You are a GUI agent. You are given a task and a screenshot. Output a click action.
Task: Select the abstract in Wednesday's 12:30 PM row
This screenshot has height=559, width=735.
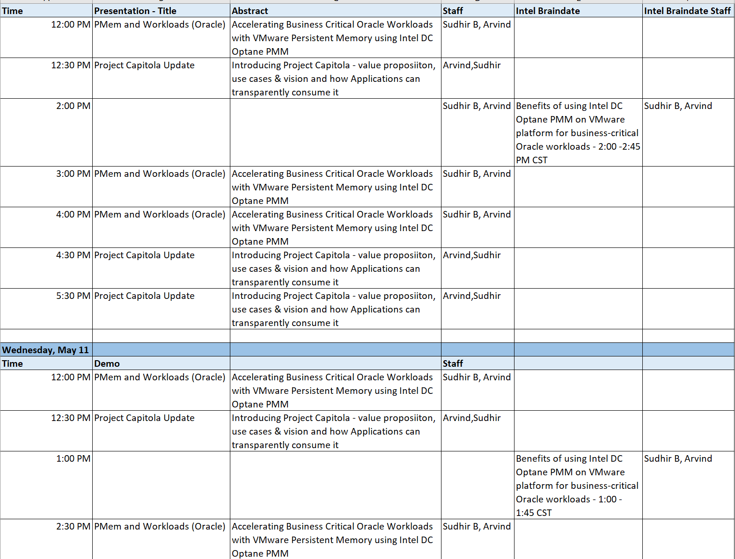tap(335, 431)
